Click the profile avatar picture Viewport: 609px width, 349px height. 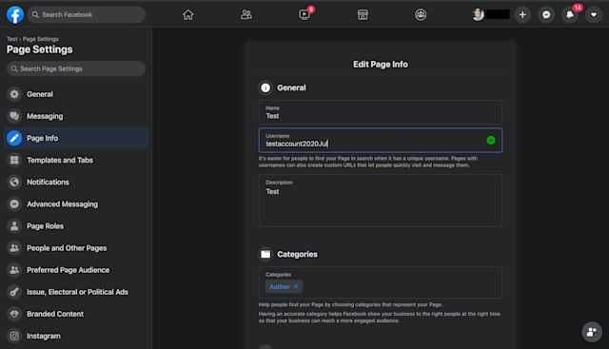478,15
